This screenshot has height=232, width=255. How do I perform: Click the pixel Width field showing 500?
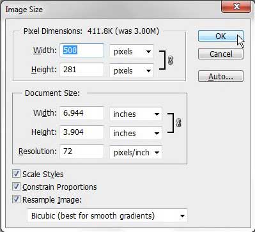(x=82, y=50)
